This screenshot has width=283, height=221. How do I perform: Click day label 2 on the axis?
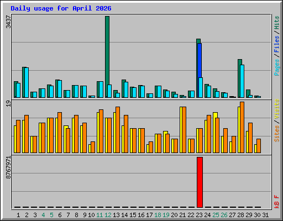click(x=27, y=215)
